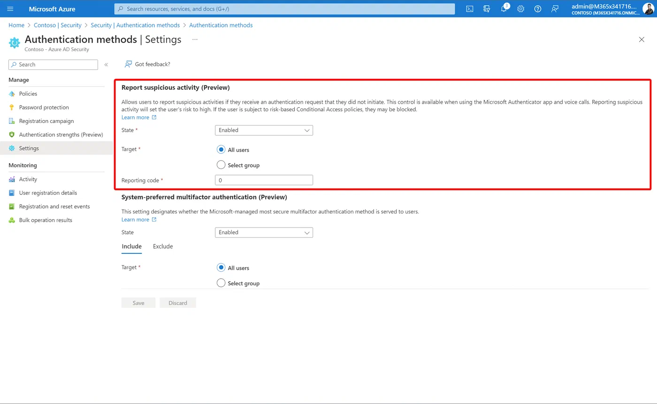Click Microsoft Azure brand text
Viewport: 657px width, 404px height.
(x=52, y=9)
